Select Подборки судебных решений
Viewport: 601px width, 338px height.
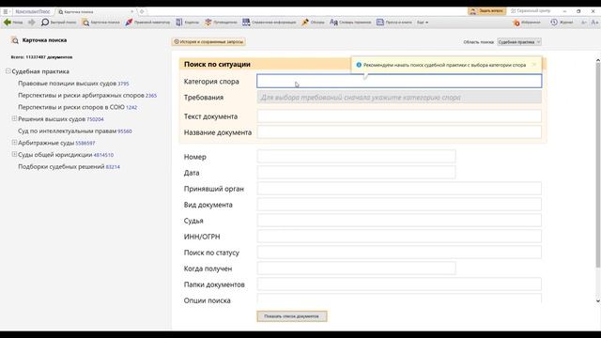point(61,166)
